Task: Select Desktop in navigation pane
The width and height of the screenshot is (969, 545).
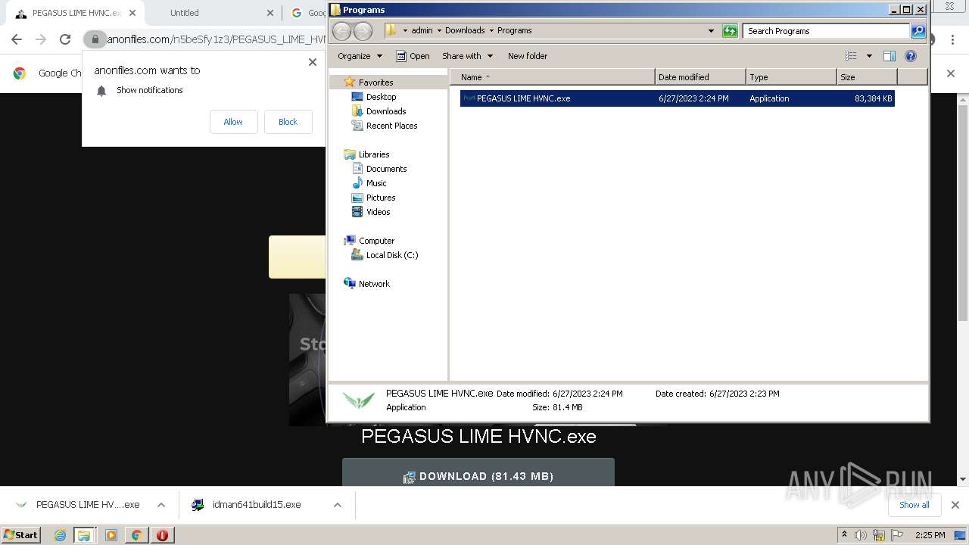Action: [x=381, y=97]
